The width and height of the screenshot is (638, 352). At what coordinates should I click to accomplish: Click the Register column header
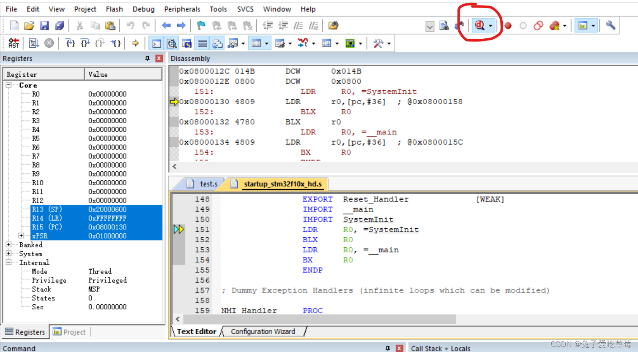[x=44, y=74]
